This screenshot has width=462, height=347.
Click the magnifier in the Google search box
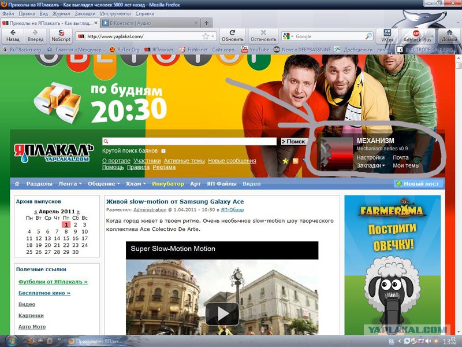click(368, 36)
